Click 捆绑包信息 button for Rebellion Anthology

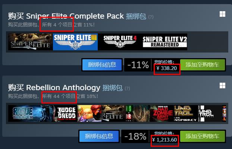(x=99, y=136)
